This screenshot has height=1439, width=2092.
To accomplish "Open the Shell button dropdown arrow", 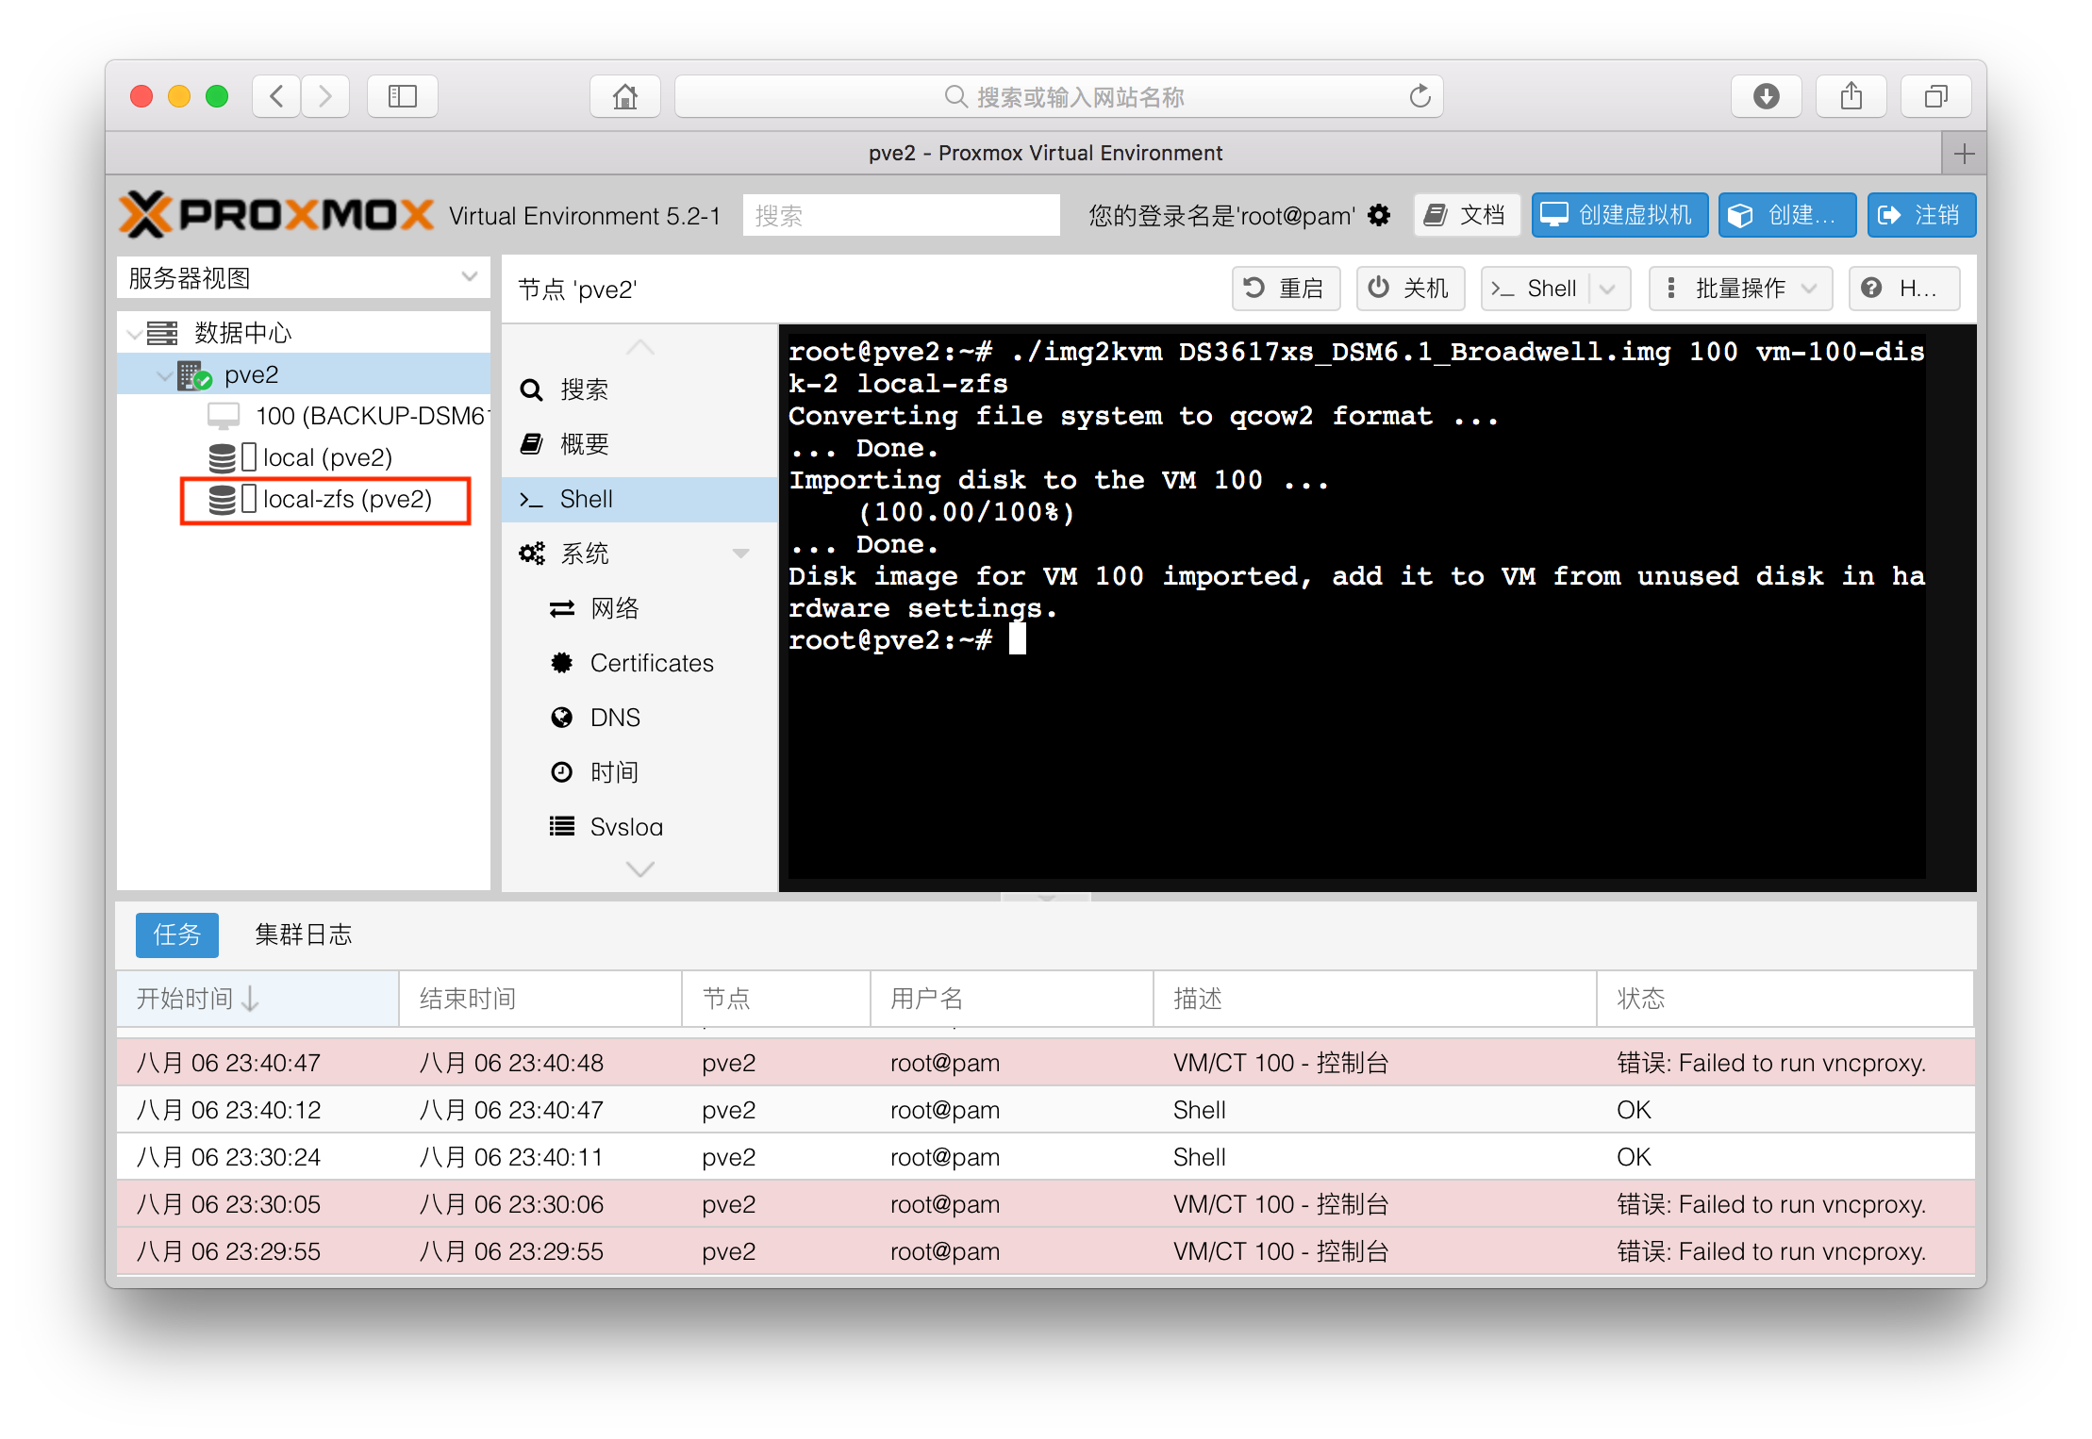I will [x=1608, y=289].
